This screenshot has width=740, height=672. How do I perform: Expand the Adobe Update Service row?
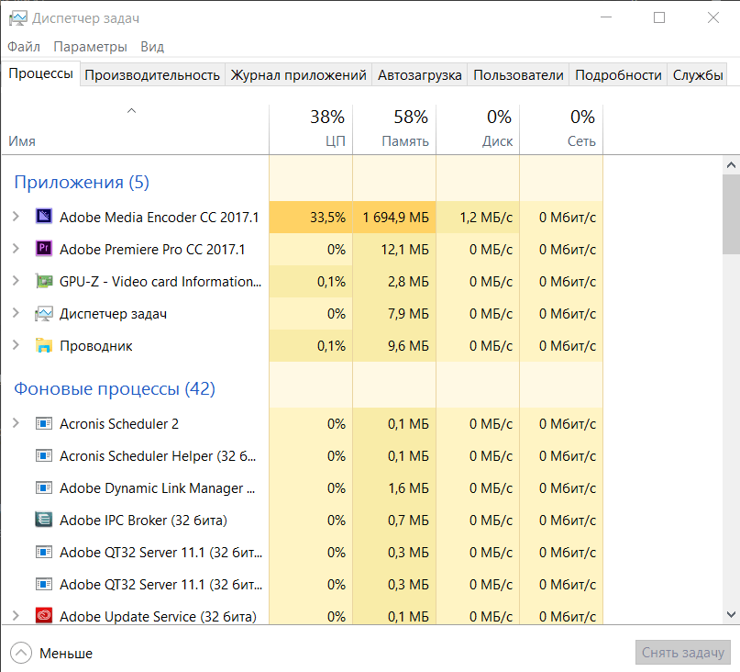click(16, 616)
